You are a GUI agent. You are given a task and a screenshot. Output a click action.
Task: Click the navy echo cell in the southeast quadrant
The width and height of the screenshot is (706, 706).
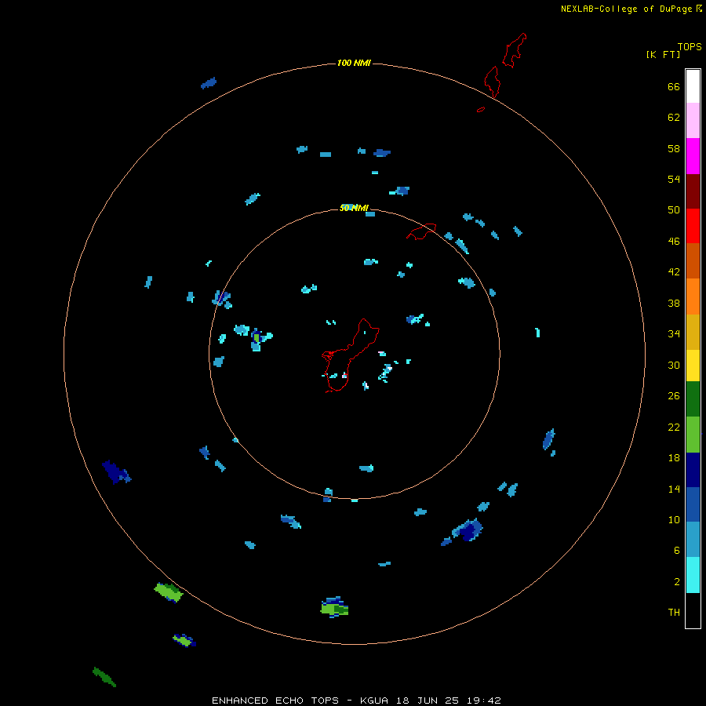click(468, 529)
